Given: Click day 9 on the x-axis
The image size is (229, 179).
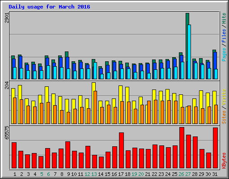Looking at the screenshot, I should pyautogui.click(x=68, y=174).
